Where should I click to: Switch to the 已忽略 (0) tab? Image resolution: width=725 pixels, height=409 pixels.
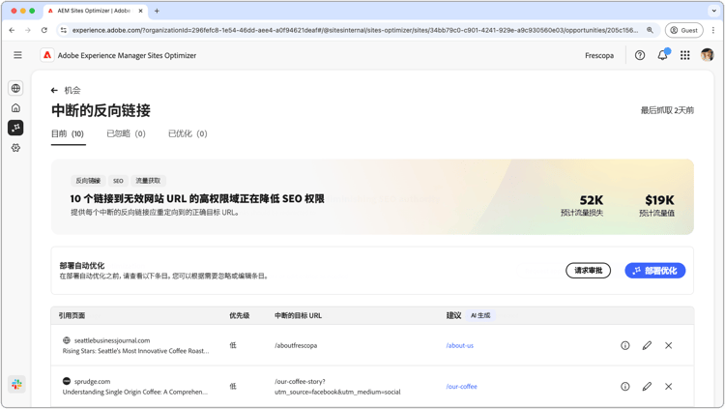126,133
